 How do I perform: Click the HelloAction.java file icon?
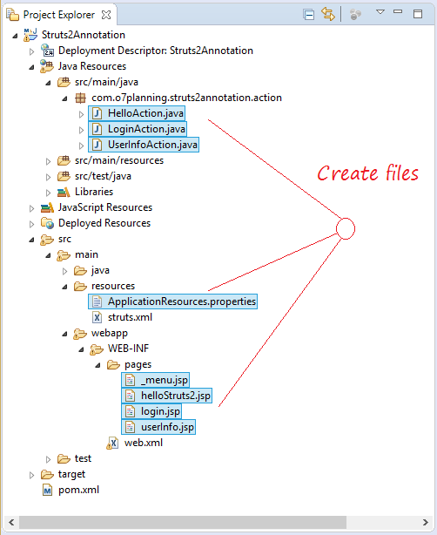point(97,113)
